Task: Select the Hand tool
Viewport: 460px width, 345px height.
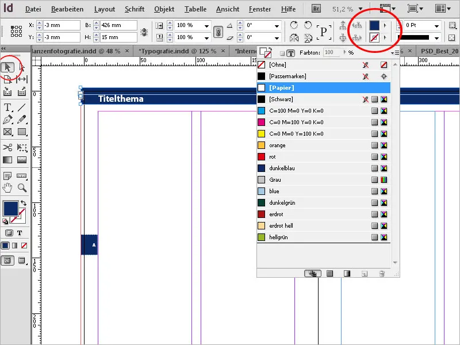Action: pos(7,187)
